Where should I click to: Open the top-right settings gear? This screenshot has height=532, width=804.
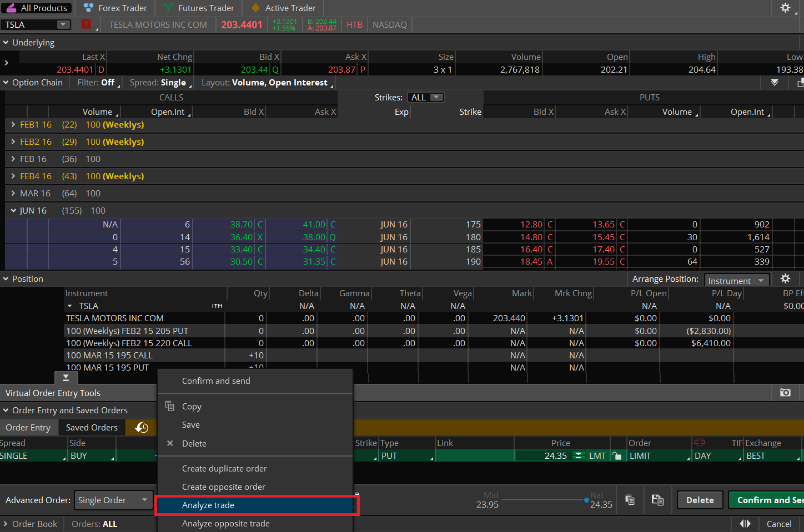[785, 8]
